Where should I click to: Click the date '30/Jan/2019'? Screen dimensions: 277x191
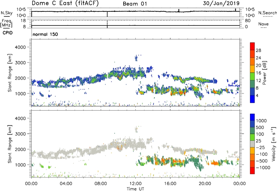[221, 3]
